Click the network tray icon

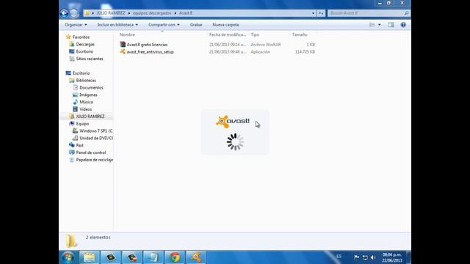(x=365, y=257)
